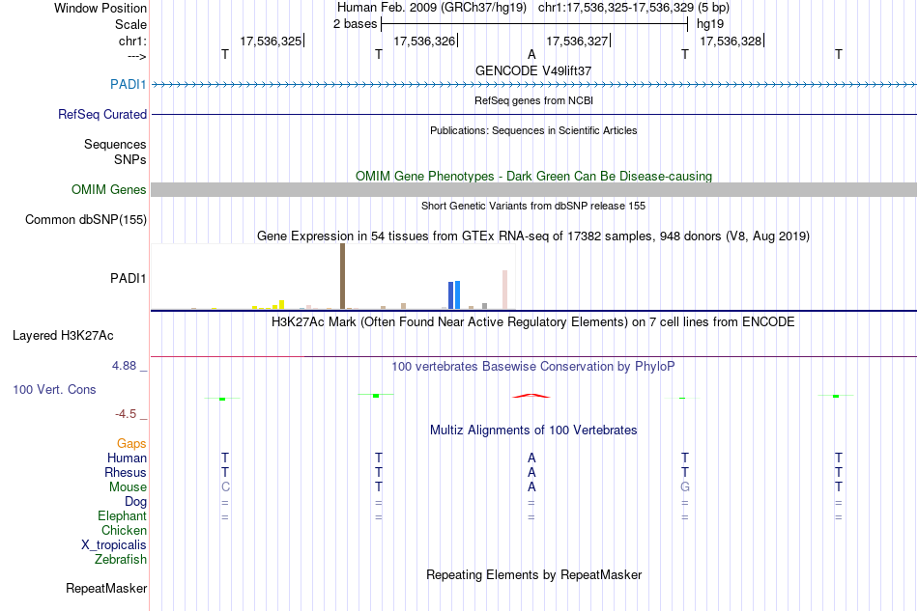The image size is (918, 611).
Task: Click the PhyloP conservation track title
Action: point(533,367)
